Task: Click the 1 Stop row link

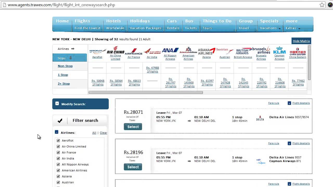Action: tap(63, 75)
